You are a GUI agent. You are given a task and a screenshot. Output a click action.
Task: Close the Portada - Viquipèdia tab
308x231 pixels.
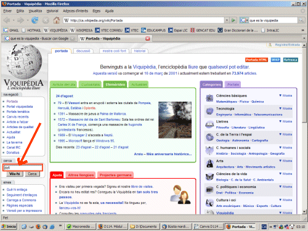pos(147,38)
